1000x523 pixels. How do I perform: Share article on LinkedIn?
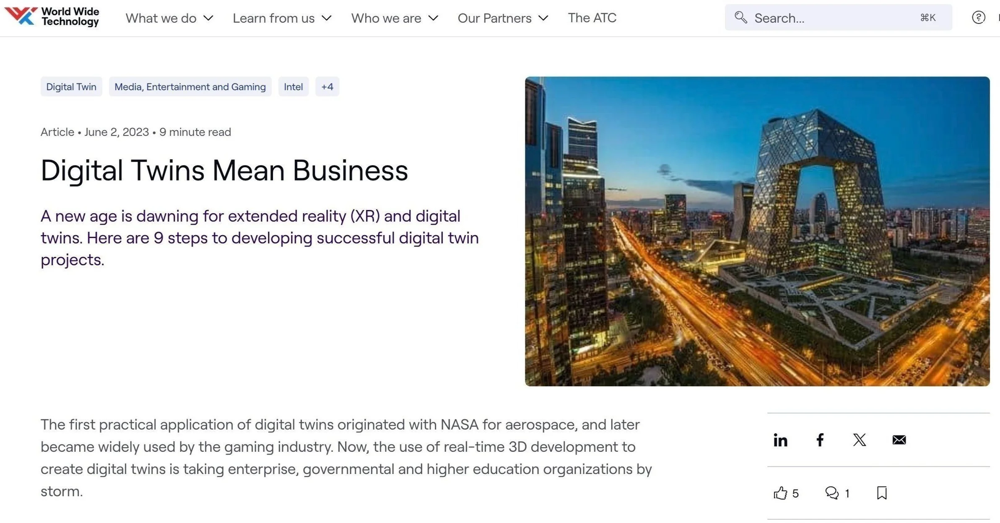pos(780,440)
